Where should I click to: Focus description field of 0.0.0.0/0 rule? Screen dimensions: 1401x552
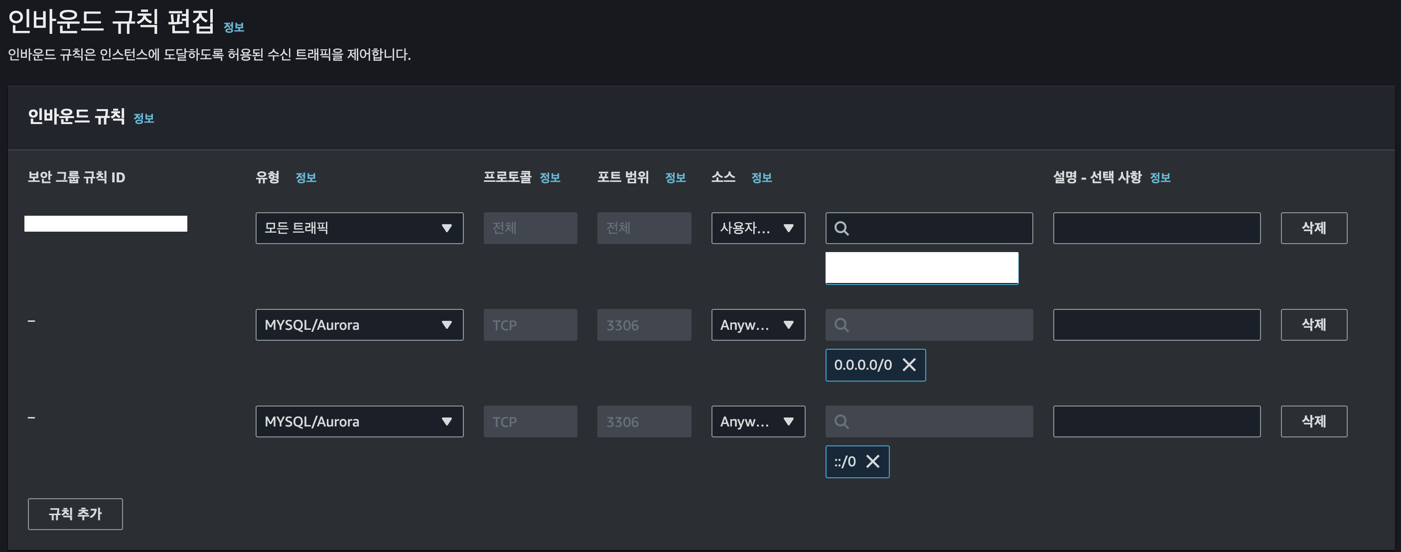[x=1157, y=325]
